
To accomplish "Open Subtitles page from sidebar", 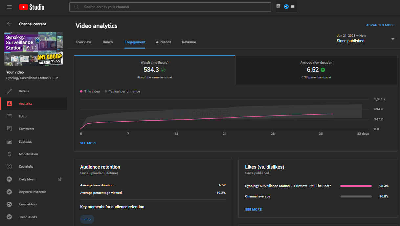I will tap(33, 142).
